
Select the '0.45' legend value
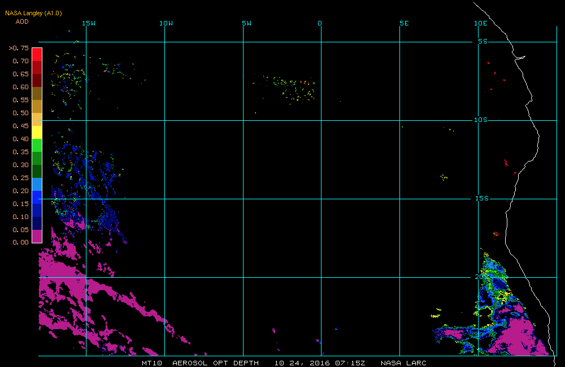[x=20, y=126]
